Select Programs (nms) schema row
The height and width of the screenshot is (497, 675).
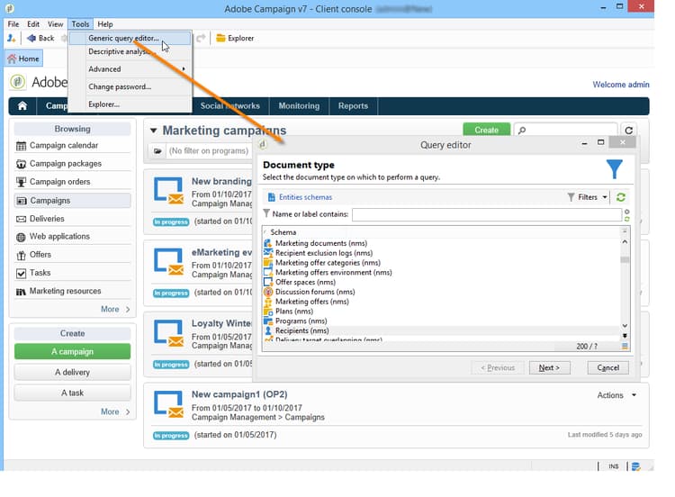tap(442, 321)
